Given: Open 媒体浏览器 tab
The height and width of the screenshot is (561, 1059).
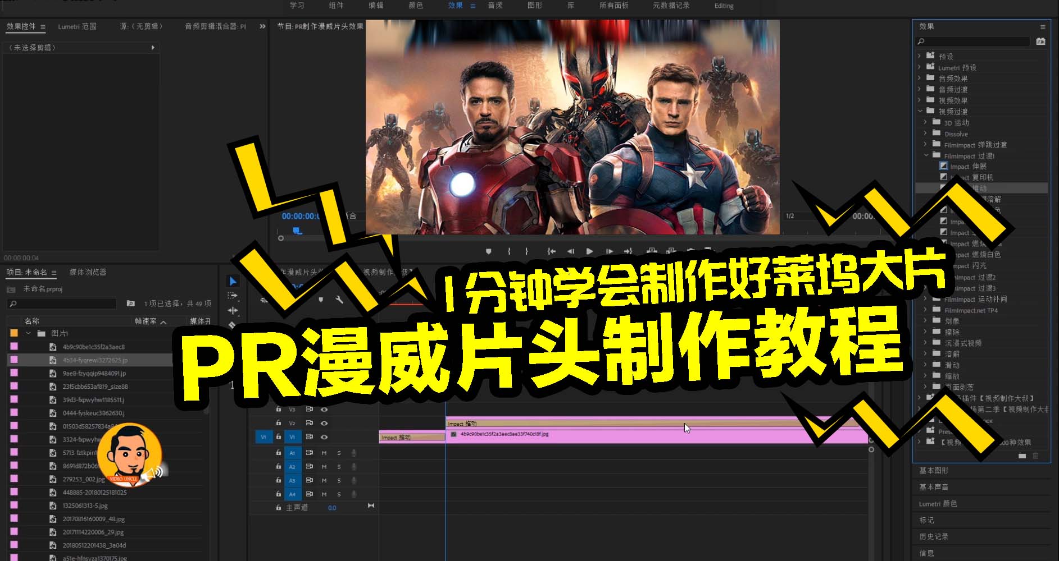Looking at the screenshot, I should tap(88, 272).
